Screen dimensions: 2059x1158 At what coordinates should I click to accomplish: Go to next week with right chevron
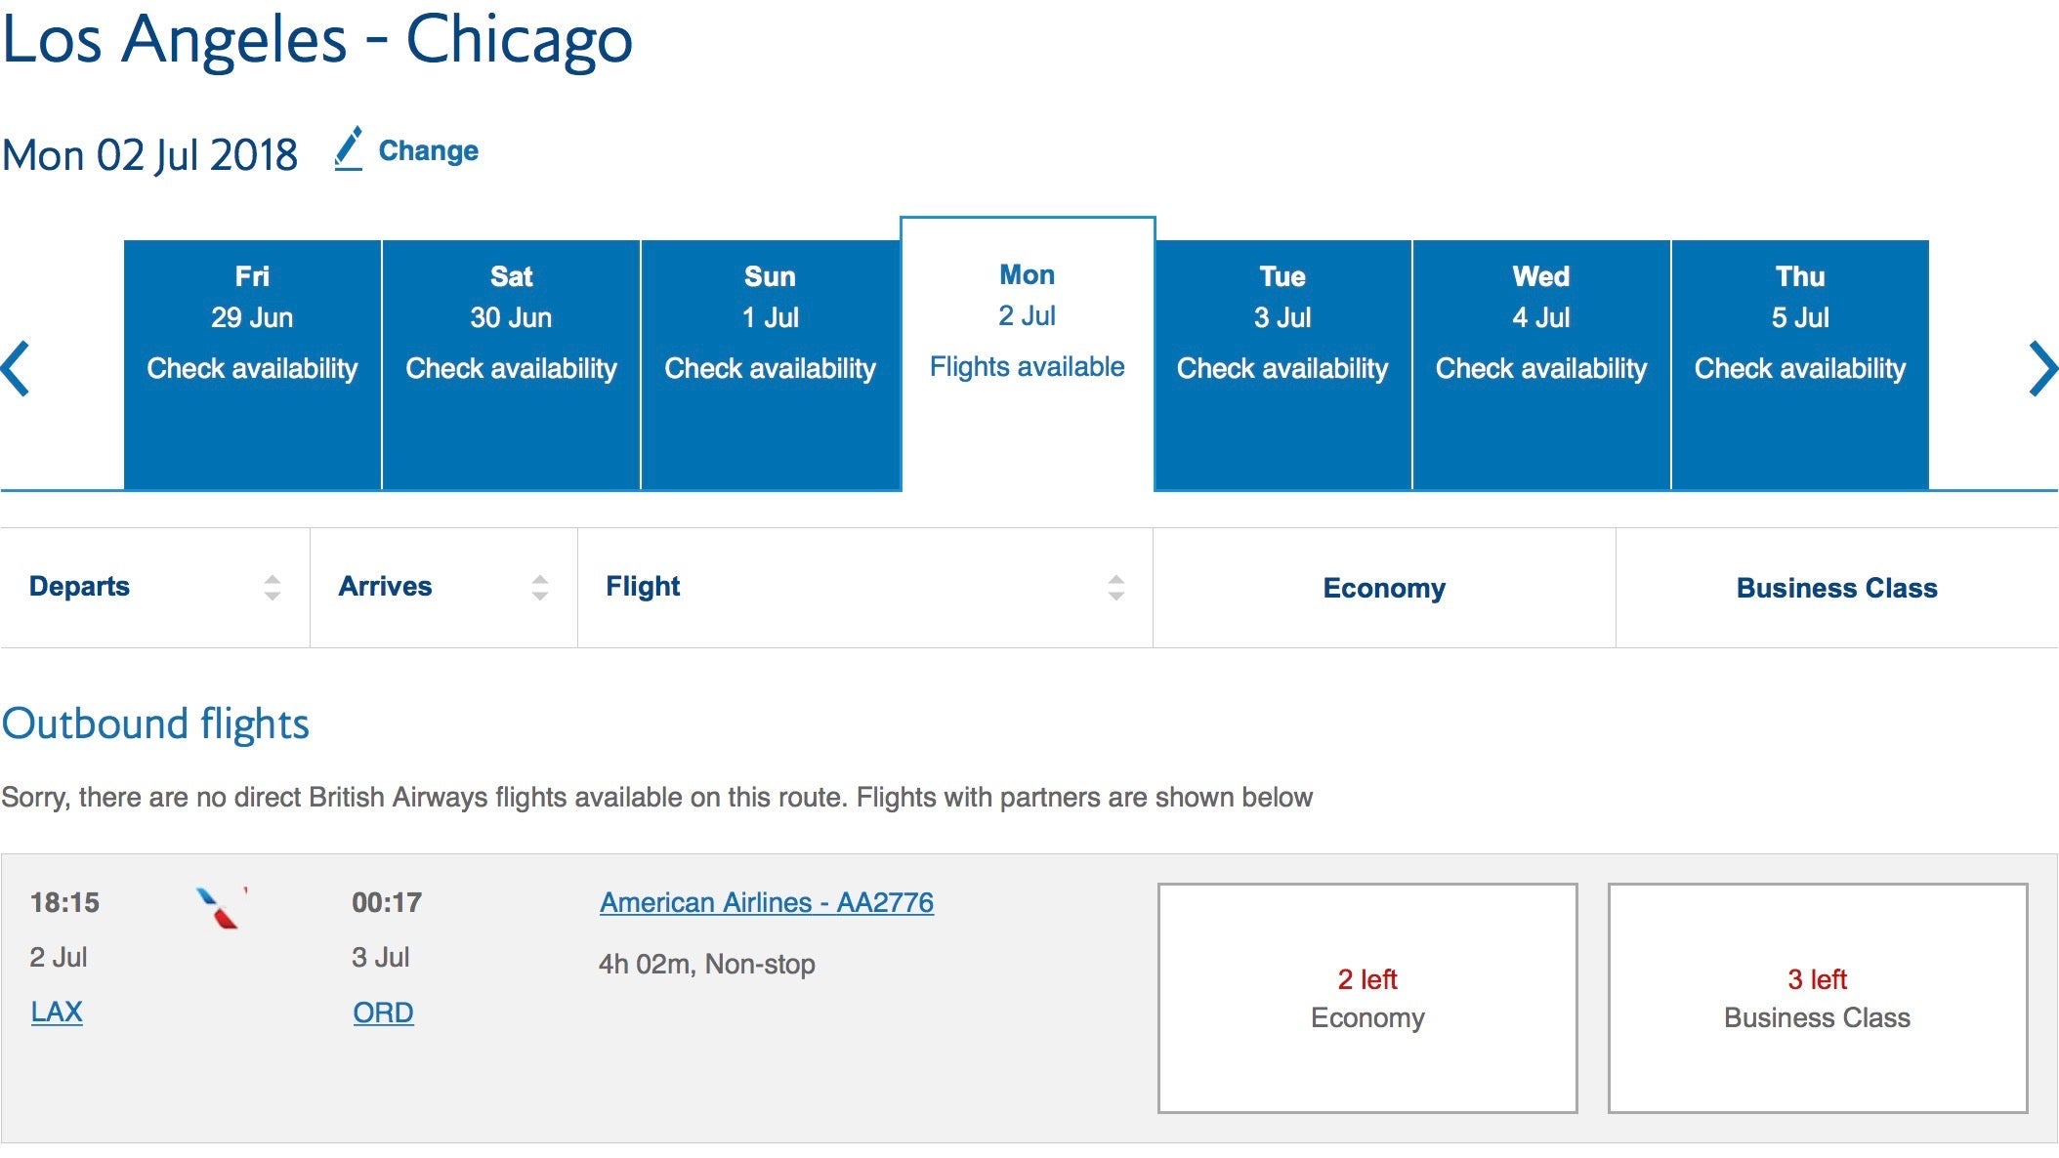point(2040,368)
